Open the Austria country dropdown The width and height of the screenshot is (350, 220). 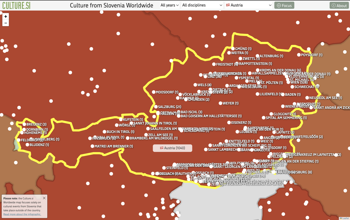[x=249, y=5]
